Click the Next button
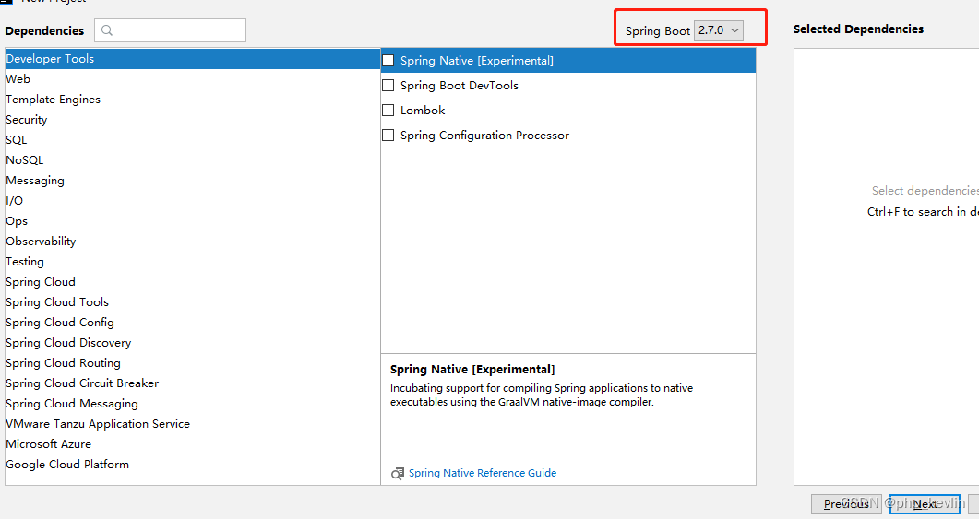979x519 pixels. [925, 503]
